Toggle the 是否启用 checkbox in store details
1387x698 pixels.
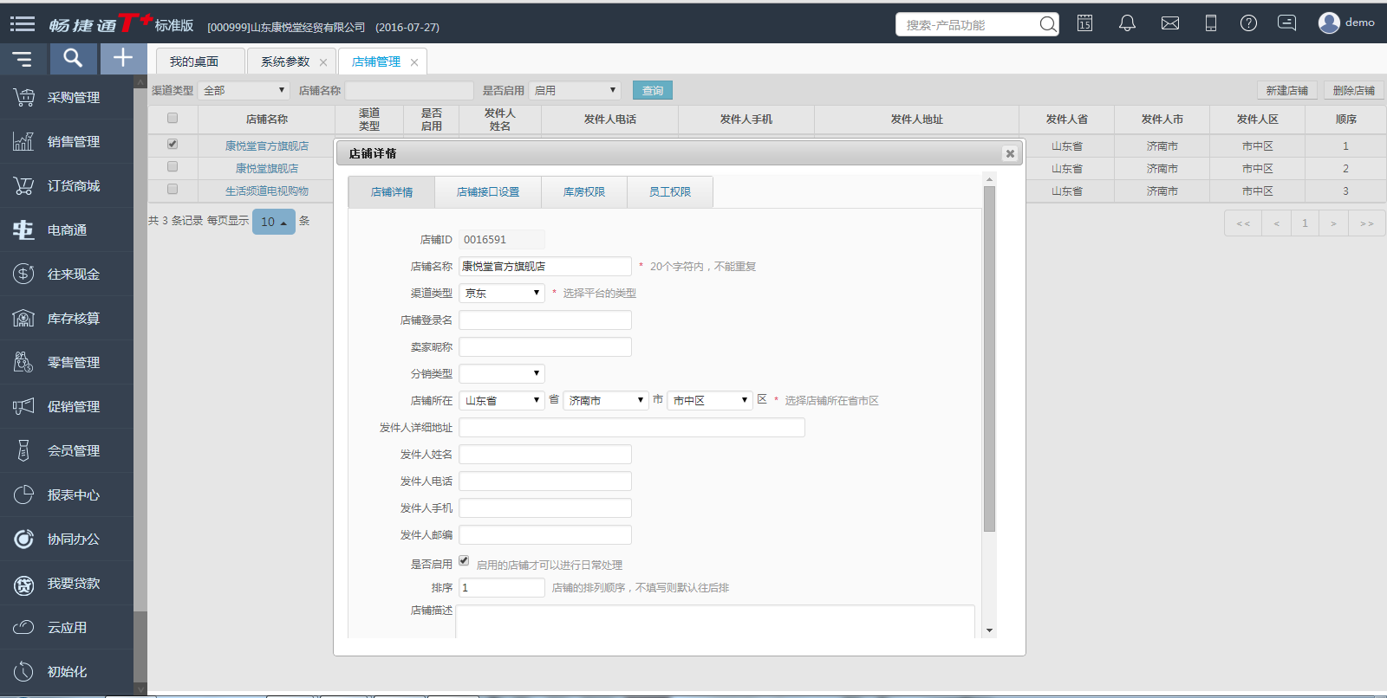pyautogui.click(x=464, y=561)
